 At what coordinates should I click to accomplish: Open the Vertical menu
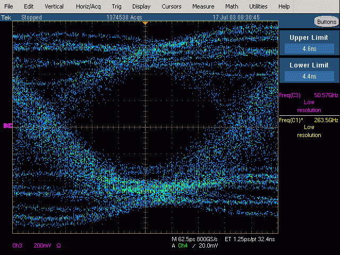[54, 6]
